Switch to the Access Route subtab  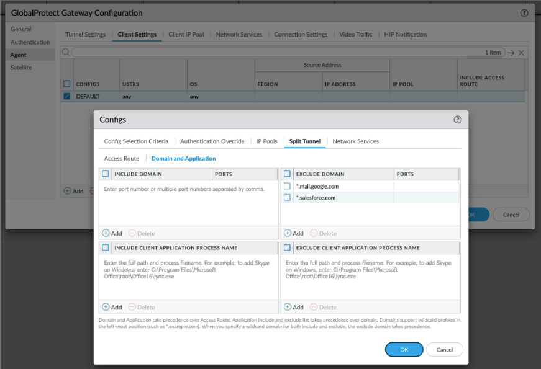pos(122,159)
